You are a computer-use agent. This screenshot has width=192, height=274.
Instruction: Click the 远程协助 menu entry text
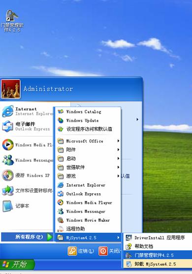click(x=75, y=229)
